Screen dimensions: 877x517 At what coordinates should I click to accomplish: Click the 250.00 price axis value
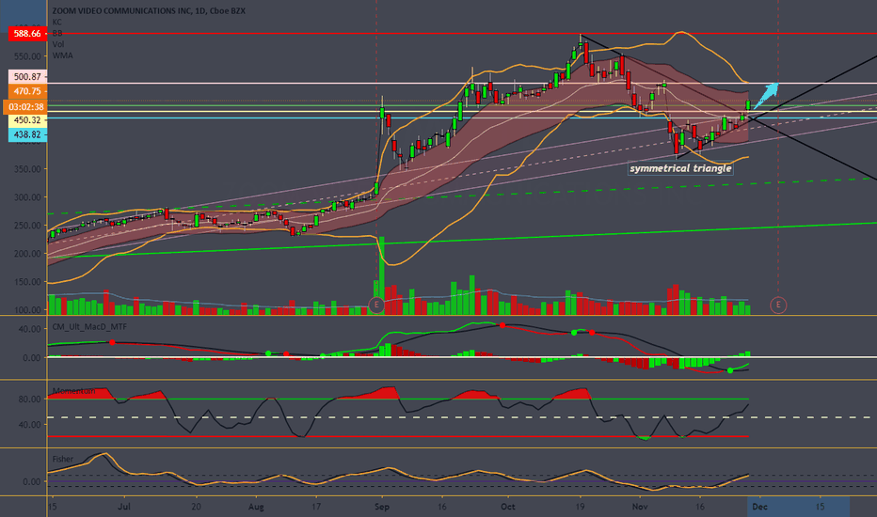point(27,226)
